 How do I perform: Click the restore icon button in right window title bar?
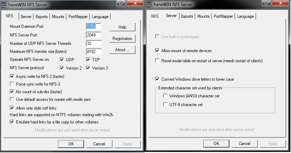click(x=267, y=3)
